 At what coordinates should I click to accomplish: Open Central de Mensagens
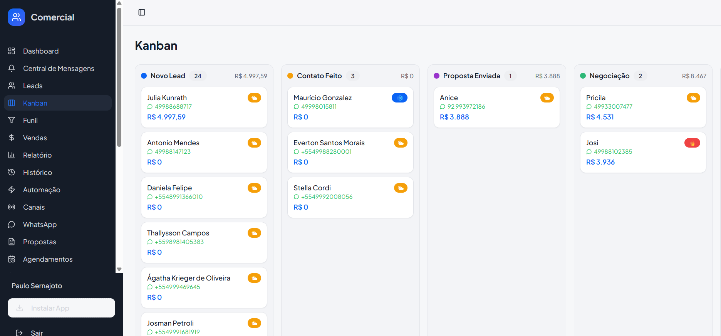(x=58, y=68)
